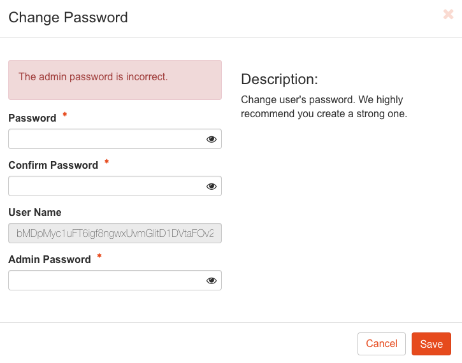Click the Description heading
The width and height of the screenshot is (462, 363).
[279, 80]
